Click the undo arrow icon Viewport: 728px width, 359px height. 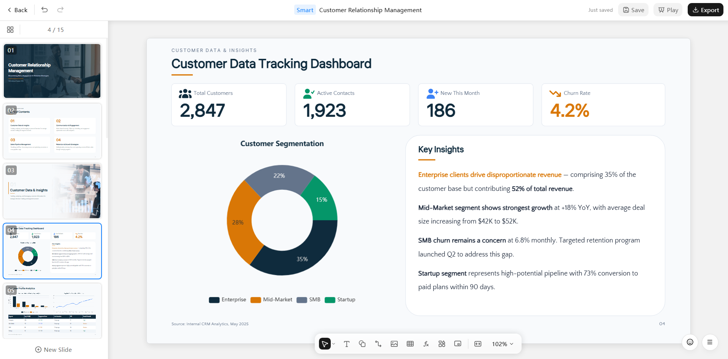[44, 10]
